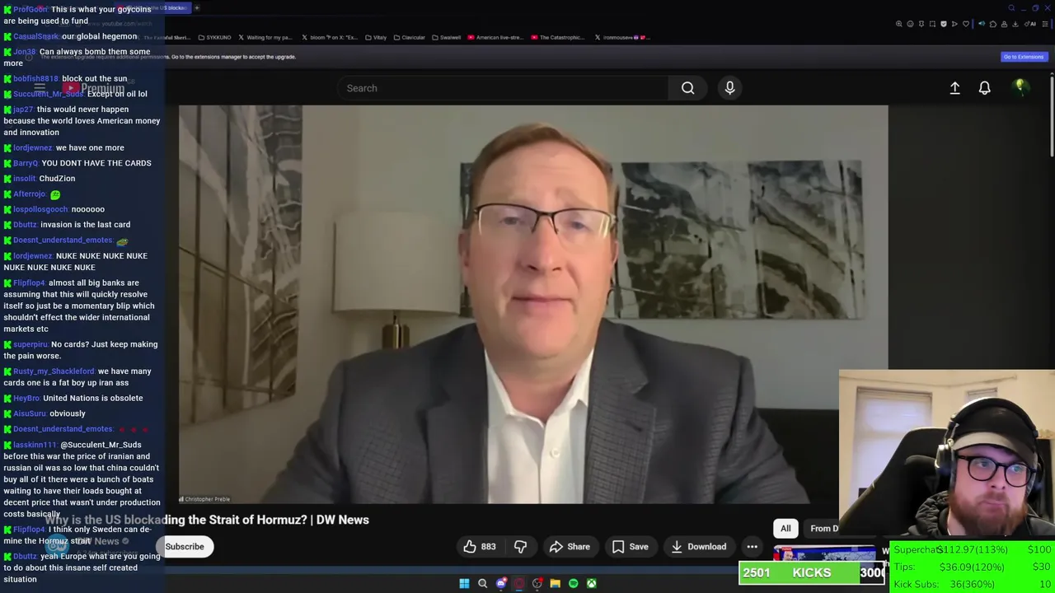
Task: Open the Clavicular bookmark folder
Action: pos(410,37)
